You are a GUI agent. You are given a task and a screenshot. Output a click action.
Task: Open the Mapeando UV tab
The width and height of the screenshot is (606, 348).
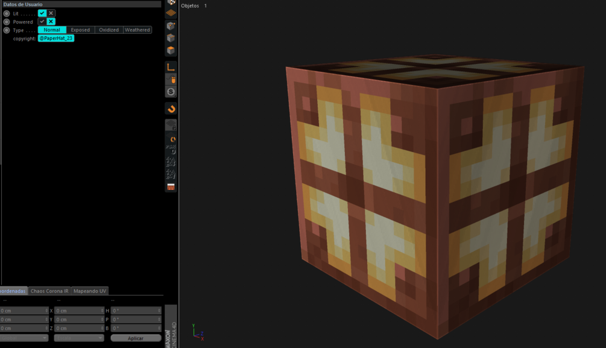click(90, 291)
